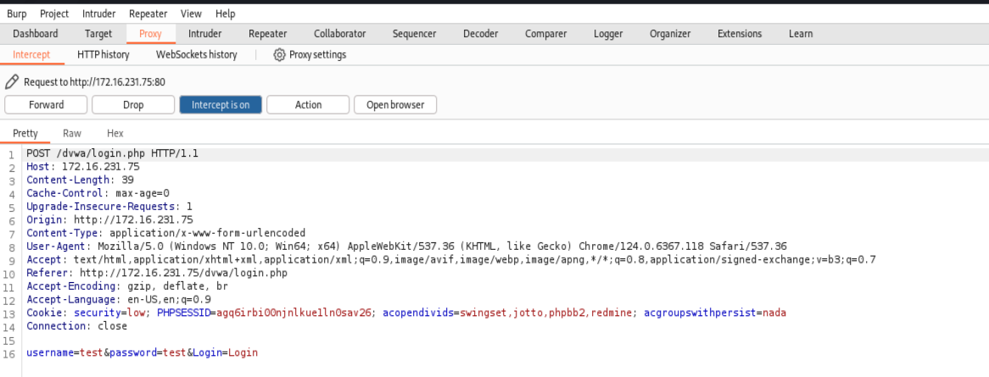989x377 pixels.
Task: Switch to WebSockets history sub-tab
Action: click(197, 55)
